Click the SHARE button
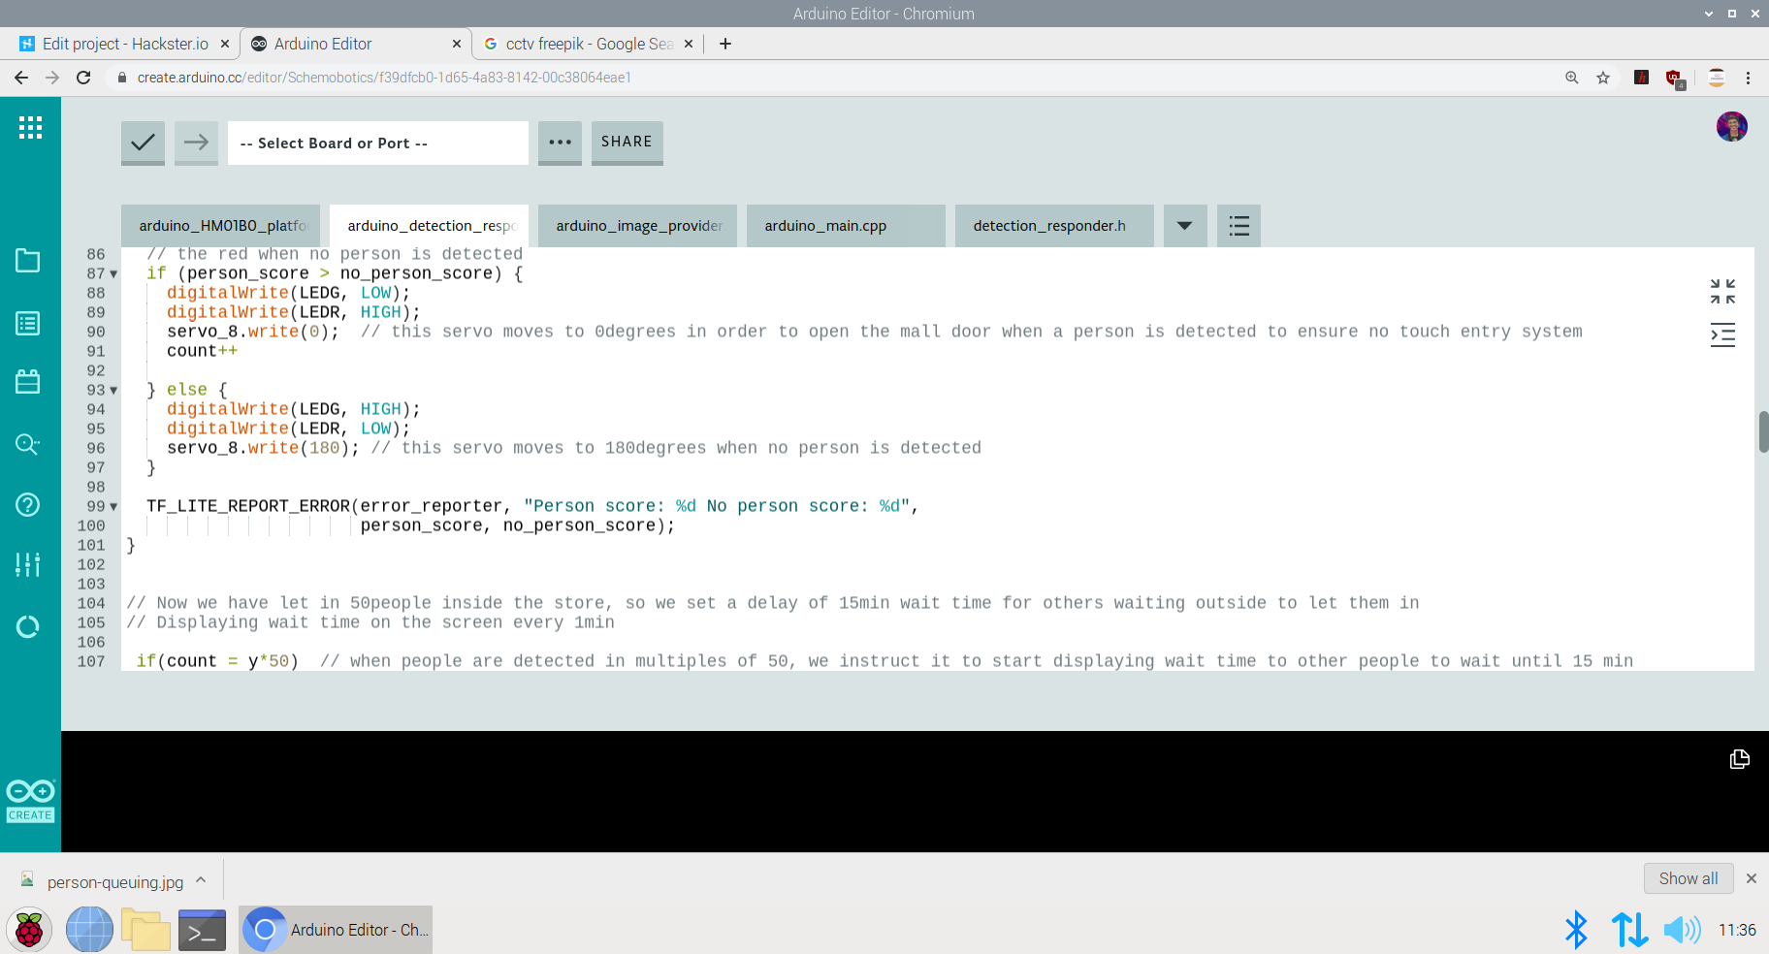 (x=627, y=142)
